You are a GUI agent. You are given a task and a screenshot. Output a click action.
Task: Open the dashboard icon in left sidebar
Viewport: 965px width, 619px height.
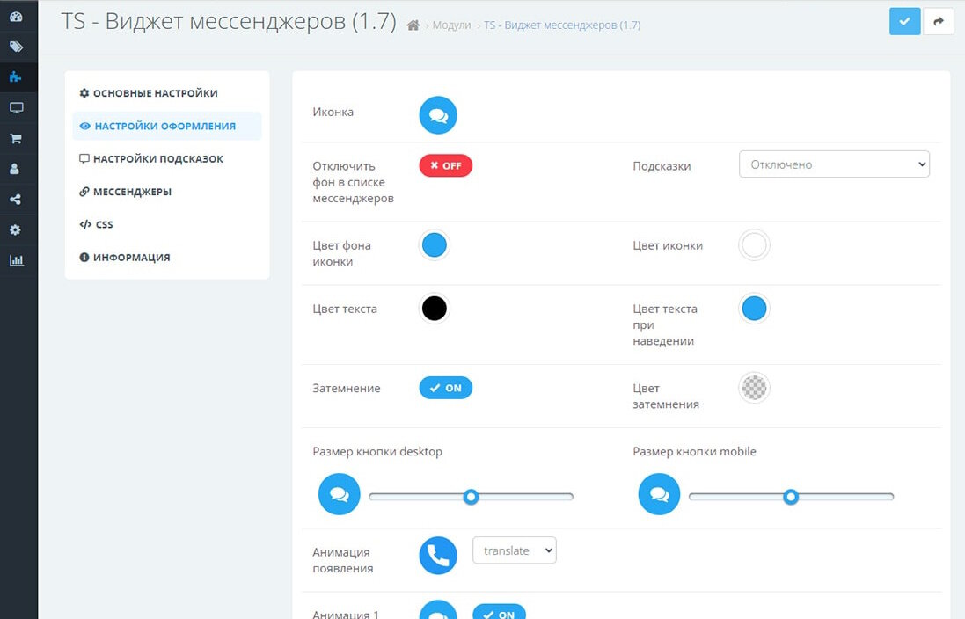16,16
